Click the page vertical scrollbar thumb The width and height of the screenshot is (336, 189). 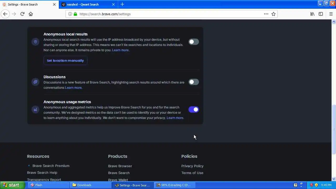coord(334,129)
